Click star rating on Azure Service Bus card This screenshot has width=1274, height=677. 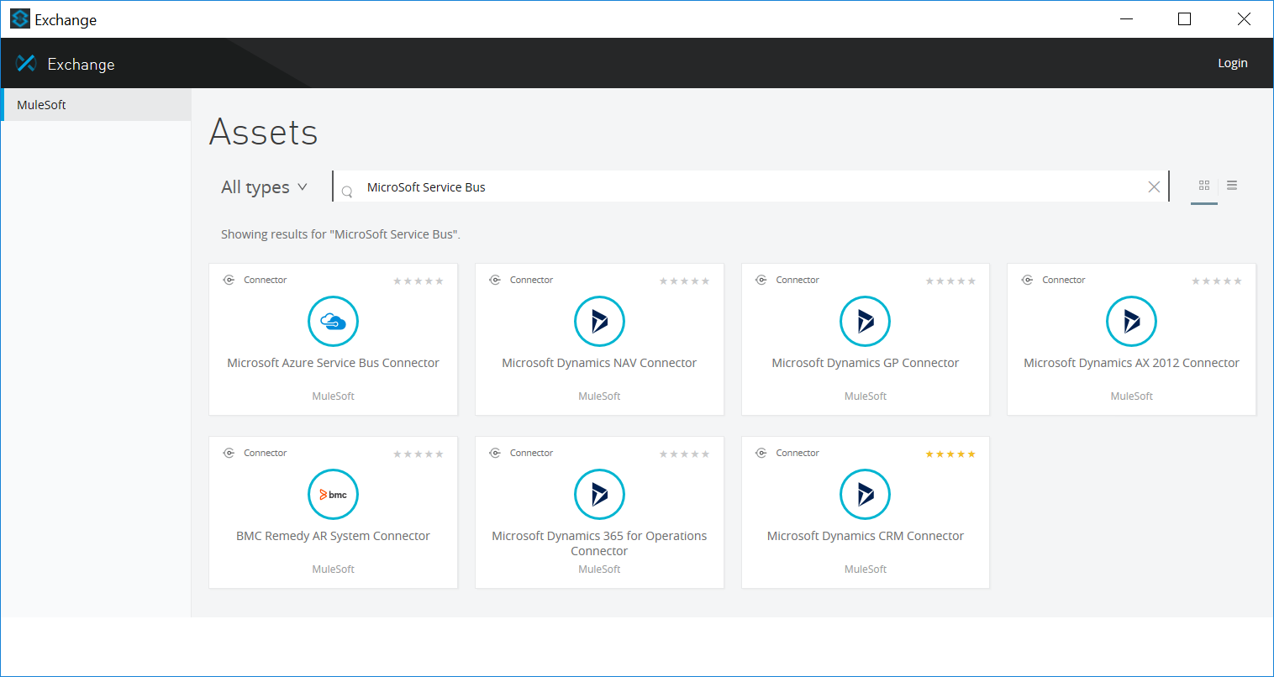[x=419, y=281]
